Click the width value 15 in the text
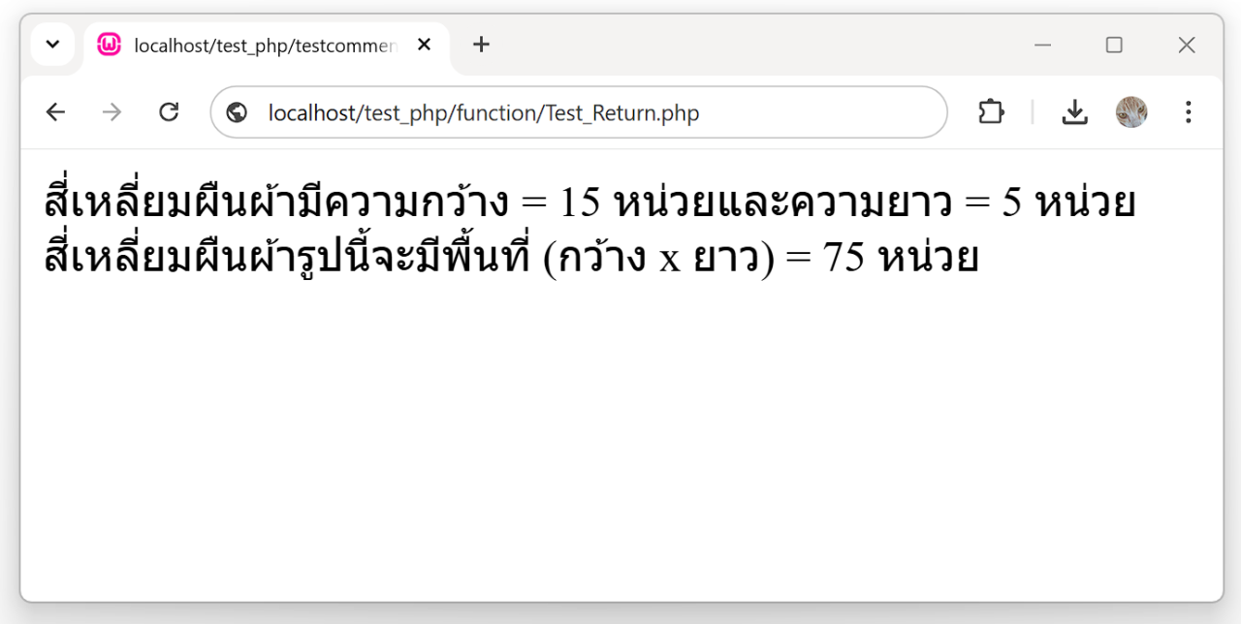This screenshot has width=1241, height=624. [581, 203]
